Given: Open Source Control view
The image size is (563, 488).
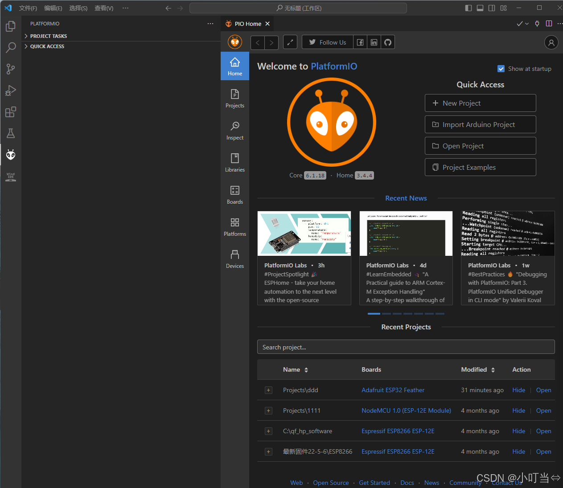Looking at the screenshot, I should click(11, 69).
